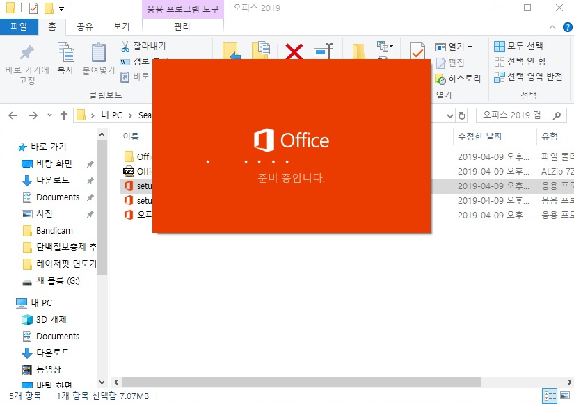Click the 수정한 날짜 column header
Image resolution: width=574 pixels, height=404 pixels.
[480, 136]
